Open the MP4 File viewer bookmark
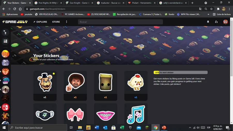Viewport: 233px width, 131px height. [x=188, y=14]
